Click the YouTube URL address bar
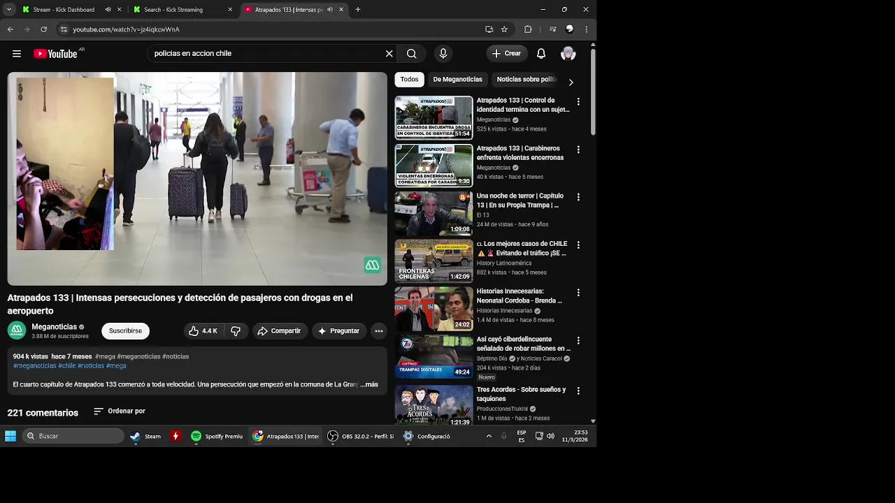The image size is (895, 503). point(273,29)
